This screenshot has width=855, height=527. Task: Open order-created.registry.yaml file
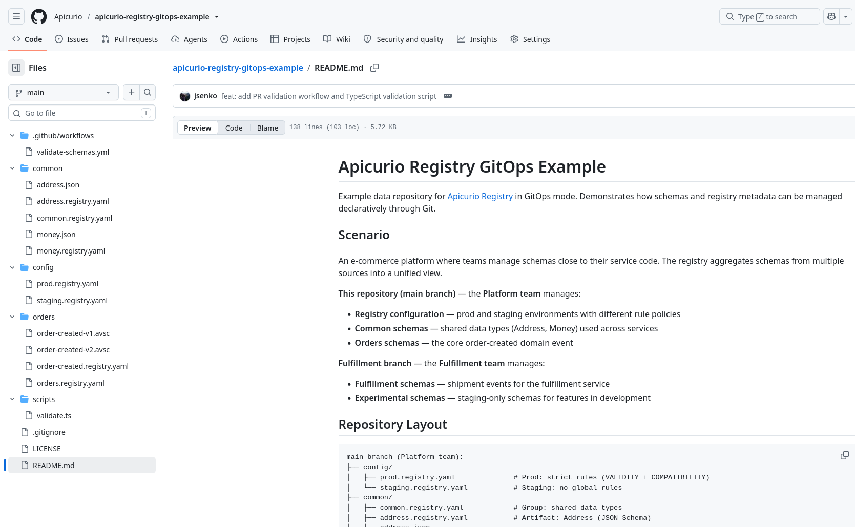82,366
